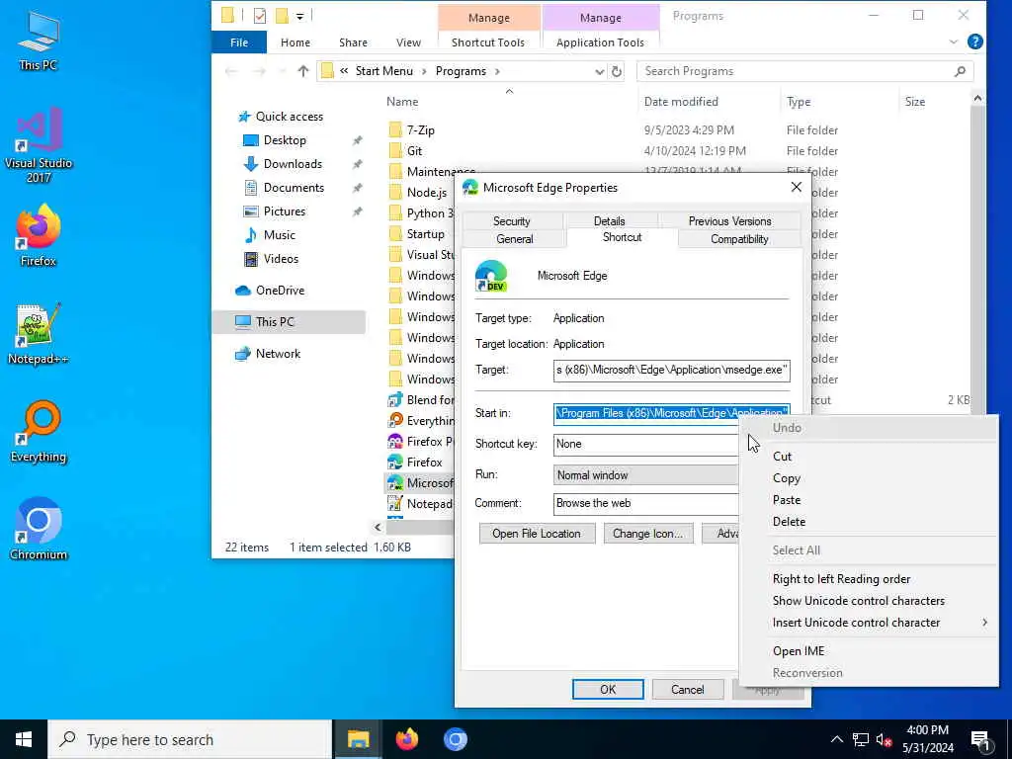Open the Shortcut Tools ribbon tab
The height and width of the screenshot is (759, 1012).
coord(488,42)
